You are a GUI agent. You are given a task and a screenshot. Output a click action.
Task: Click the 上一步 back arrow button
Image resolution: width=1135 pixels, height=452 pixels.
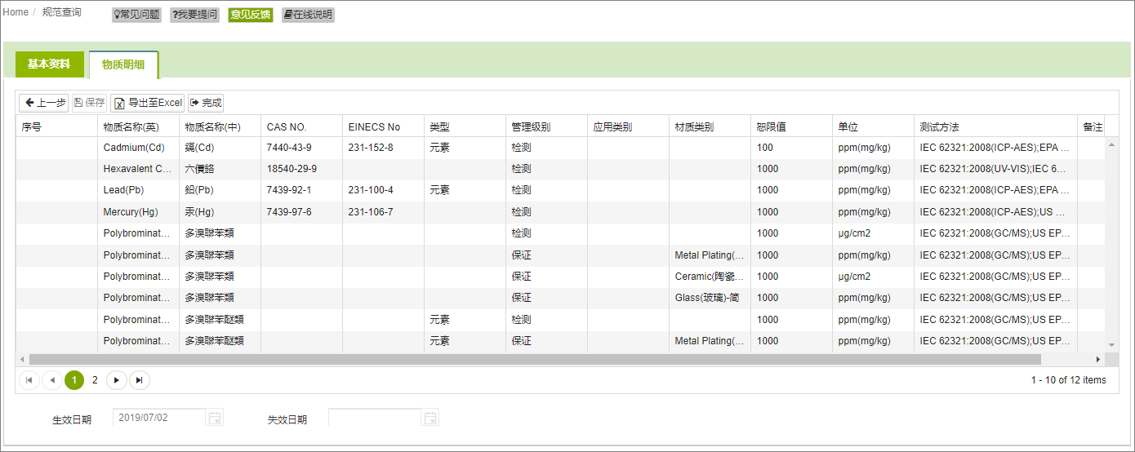pos(44,103)
